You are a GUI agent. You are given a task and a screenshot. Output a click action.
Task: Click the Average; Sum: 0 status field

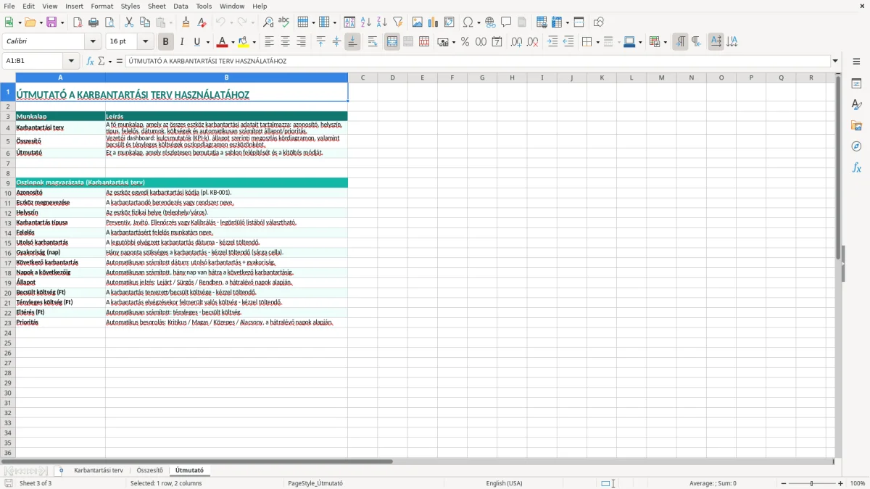[x=713, y=483]
